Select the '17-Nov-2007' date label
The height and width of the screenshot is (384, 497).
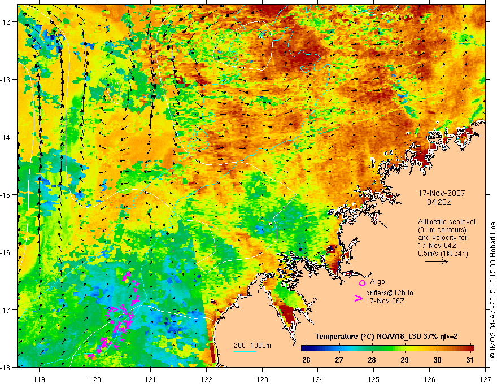(x=442, y=193)
